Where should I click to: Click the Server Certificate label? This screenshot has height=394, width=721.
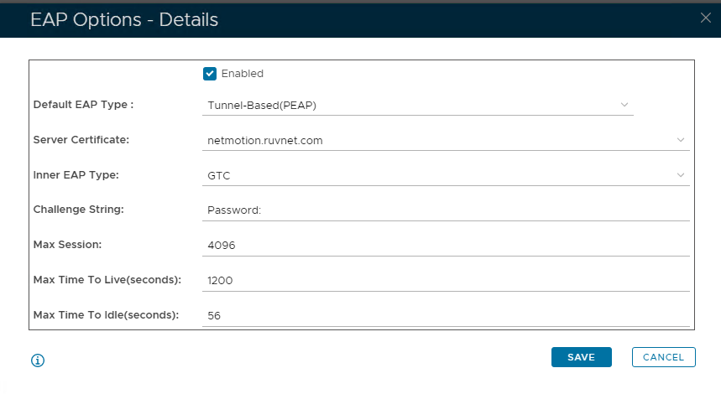click(x=81, y=140)
